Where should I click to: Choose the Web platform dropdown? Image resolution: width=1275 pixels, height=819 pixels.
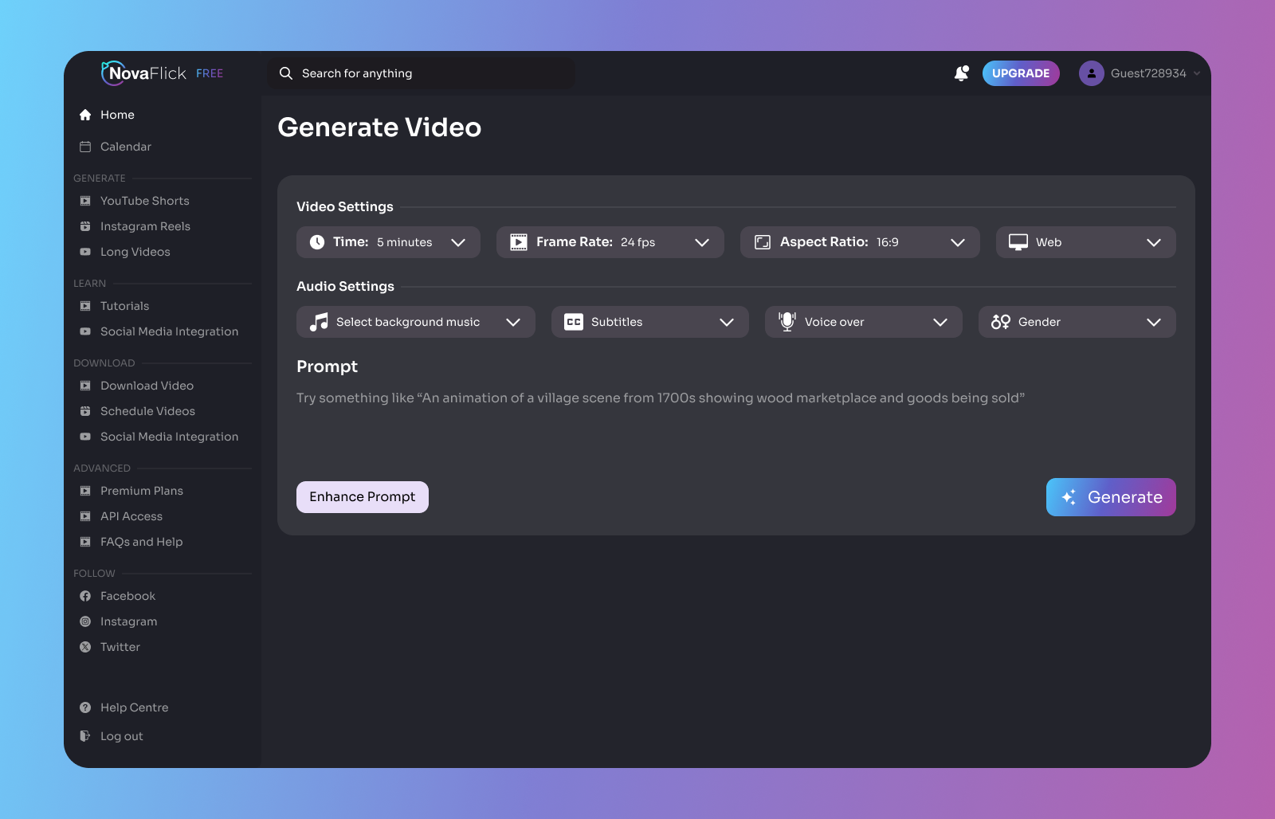(x=1085, y=242)
